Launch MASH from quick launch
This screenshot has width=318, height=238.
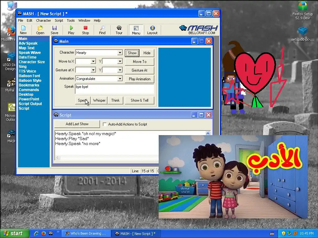click(51, 233)
